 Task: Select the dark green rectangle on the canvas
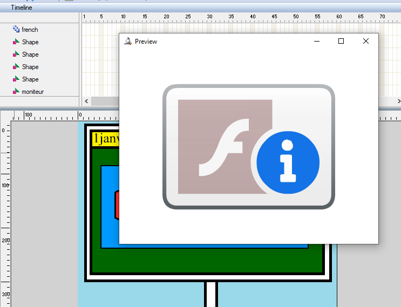207,261
